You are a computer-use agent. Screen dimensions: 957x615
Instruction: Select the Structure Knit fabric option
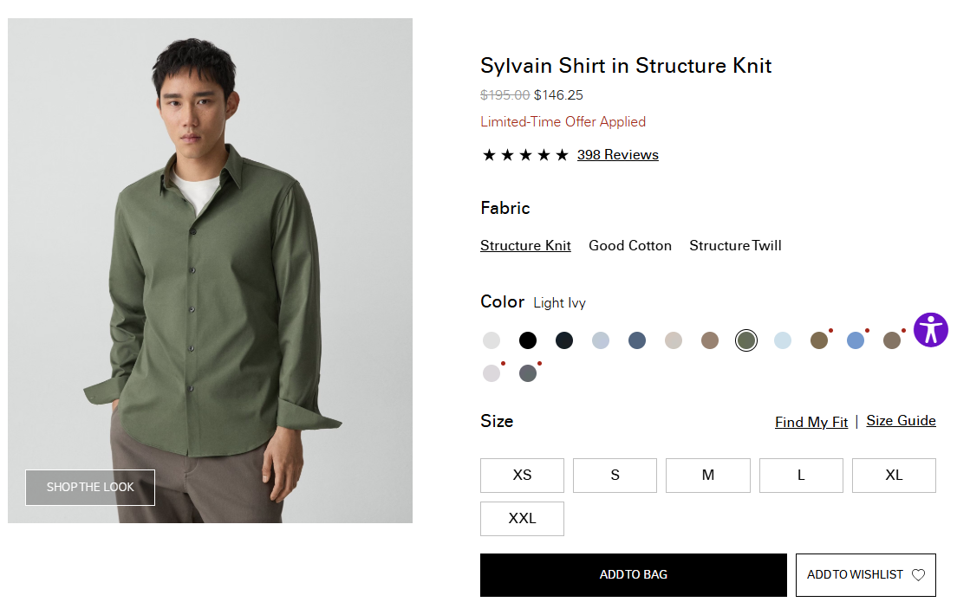coord(525,246)
